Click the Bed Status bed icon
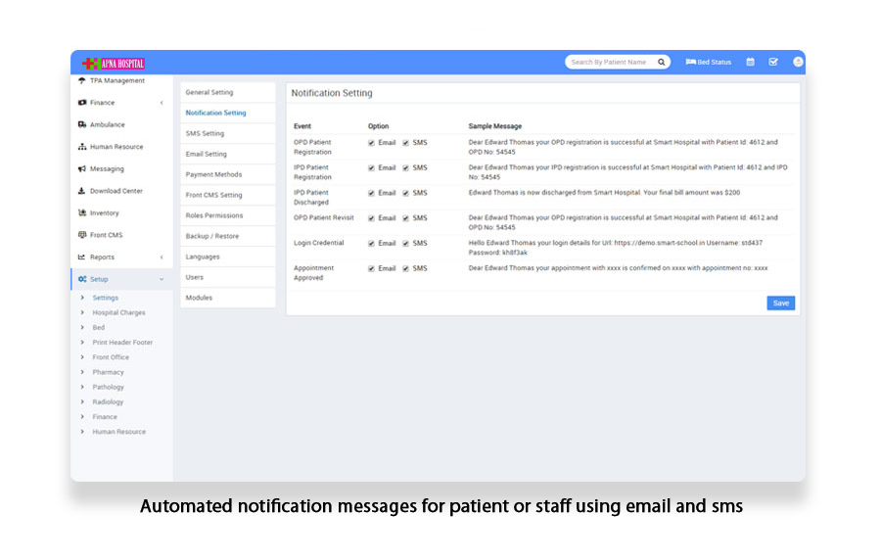The height and width of the screenshot is (560, 881). pyautogui.click(x=690, y=62)
